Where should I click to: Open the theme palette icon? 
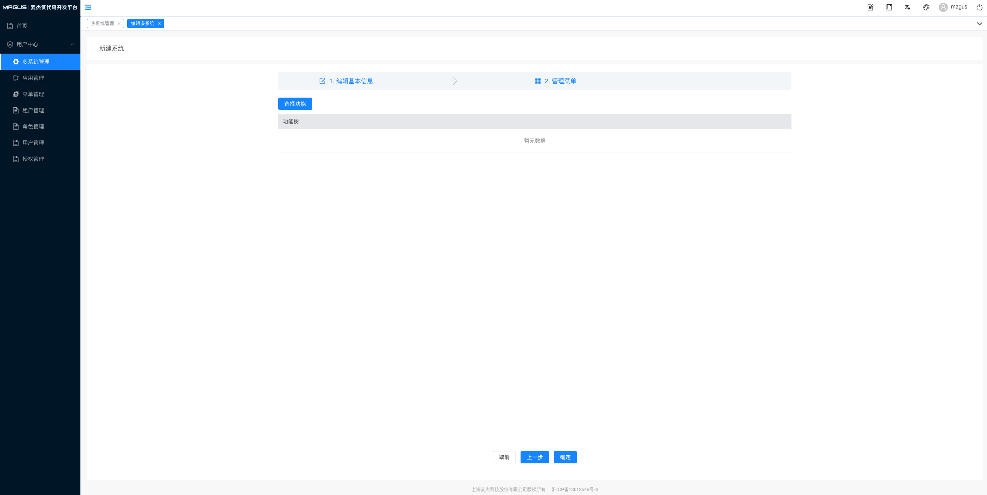[x=926, y=7]
